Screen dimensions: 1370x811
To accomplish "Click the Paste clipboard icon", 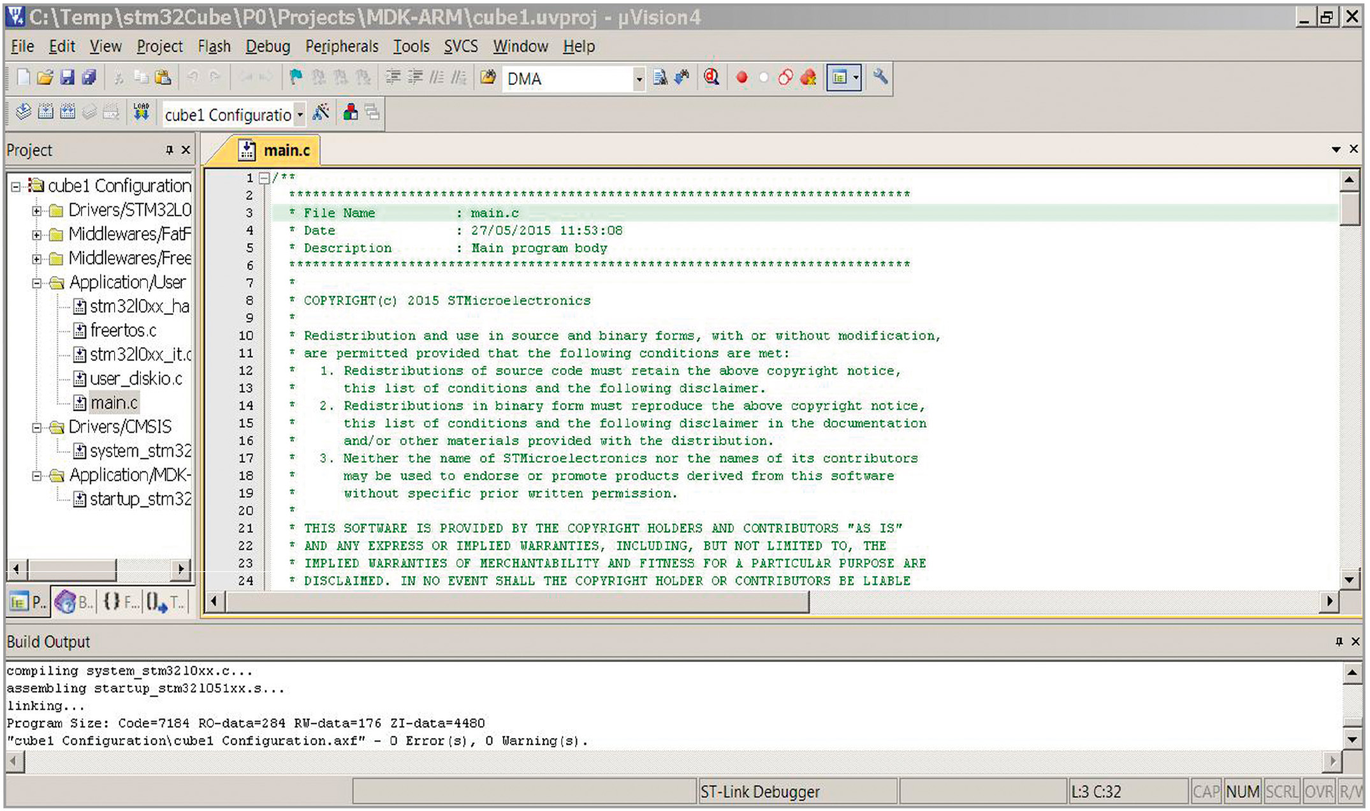I will click(163, 78).
